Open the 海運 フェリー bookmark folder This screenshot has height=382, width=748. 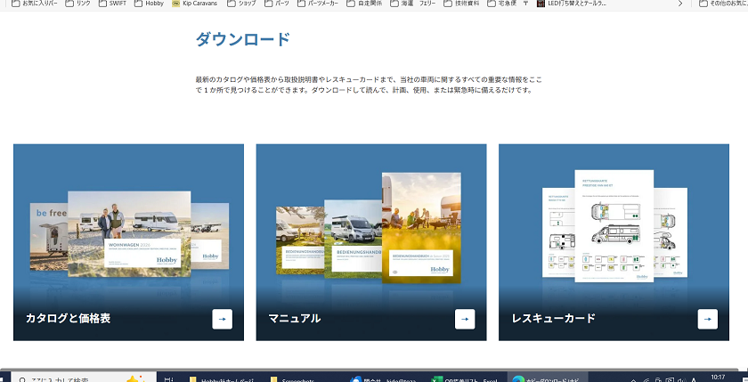coord(412,4)
